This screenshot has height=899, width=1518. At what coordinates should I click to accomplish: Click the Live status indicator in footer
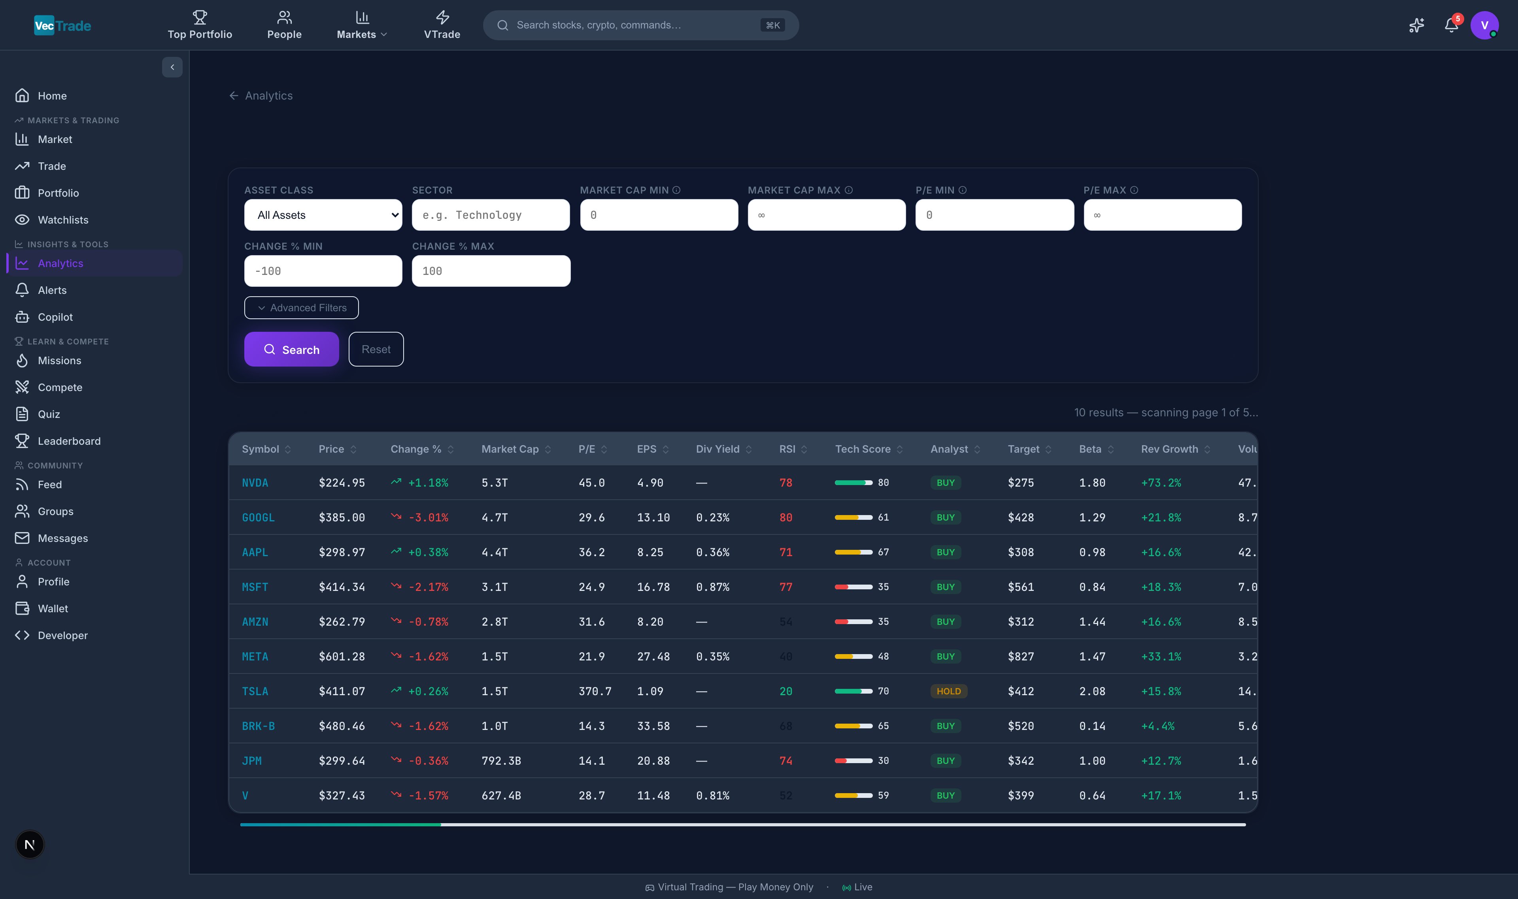pyautogui.click(x=857, y=887)
